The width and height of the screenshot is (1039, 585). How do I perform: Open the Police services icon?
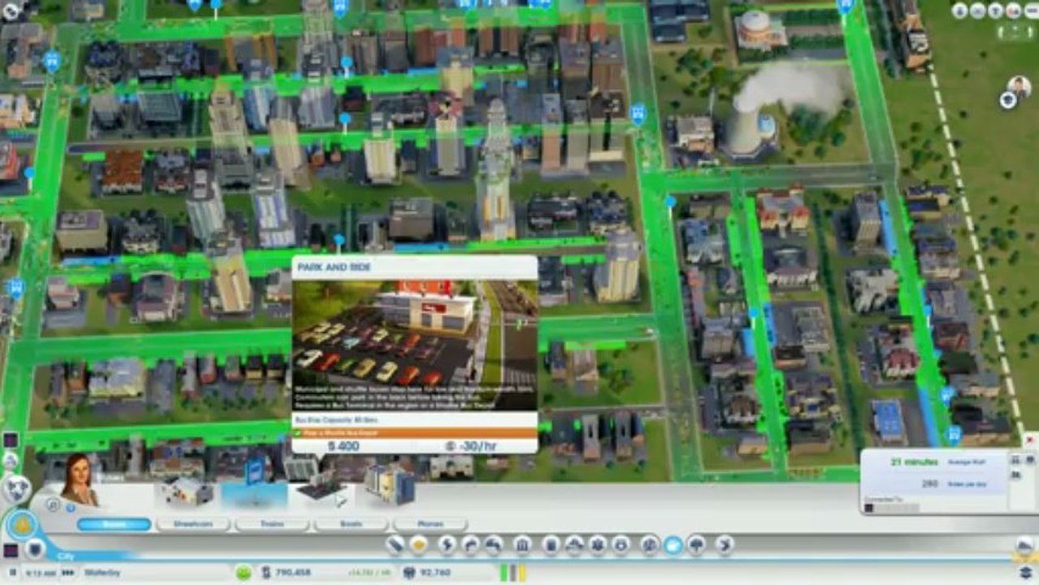pos(620,544)
